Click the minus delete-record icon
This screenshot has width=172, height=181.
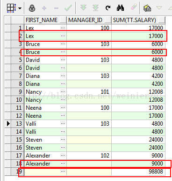coord(56,8)
